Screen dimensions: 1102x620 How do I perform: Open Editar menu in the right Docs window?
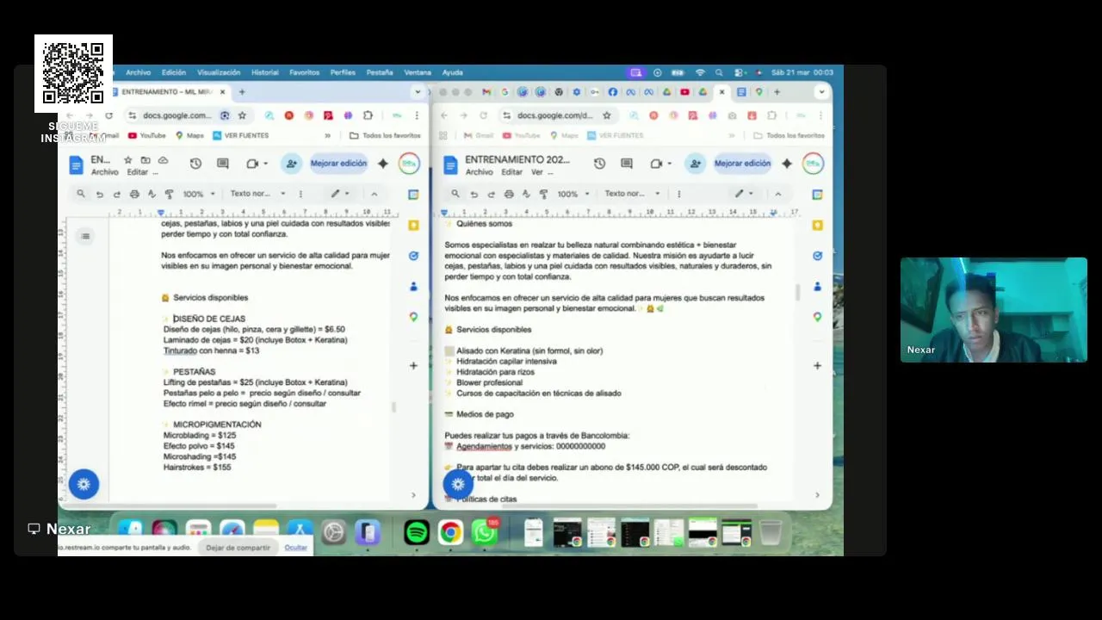click(x=511, y=172)
